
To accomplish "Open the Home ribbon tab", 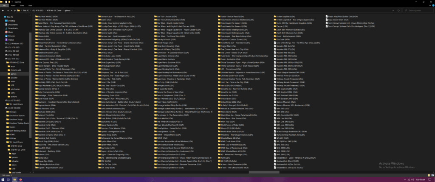I will [13, 6].
